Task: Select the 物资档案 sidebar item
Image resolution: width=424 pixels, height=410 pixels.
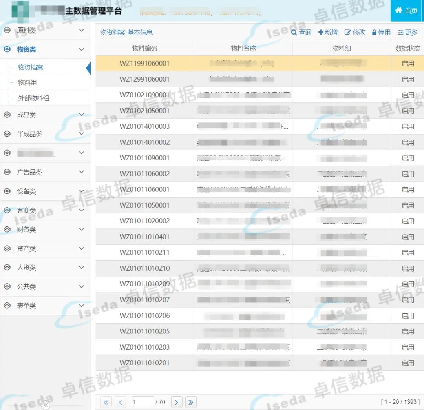Action: pyautogui.click(x=31, y=67)
